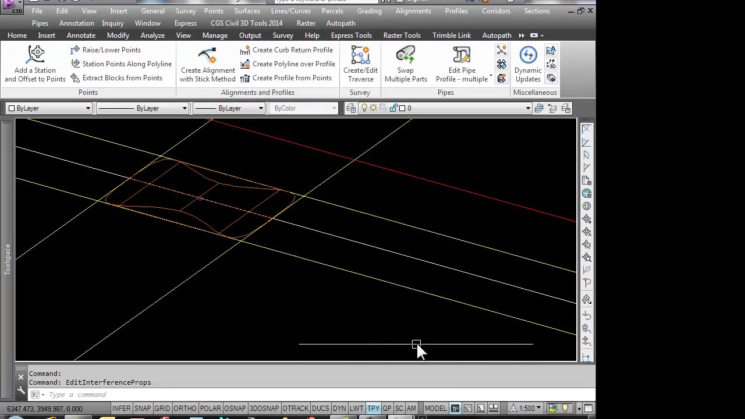Click the coordinates readout in status bar
Screen dimensions: 745x419
click(45, 409)
